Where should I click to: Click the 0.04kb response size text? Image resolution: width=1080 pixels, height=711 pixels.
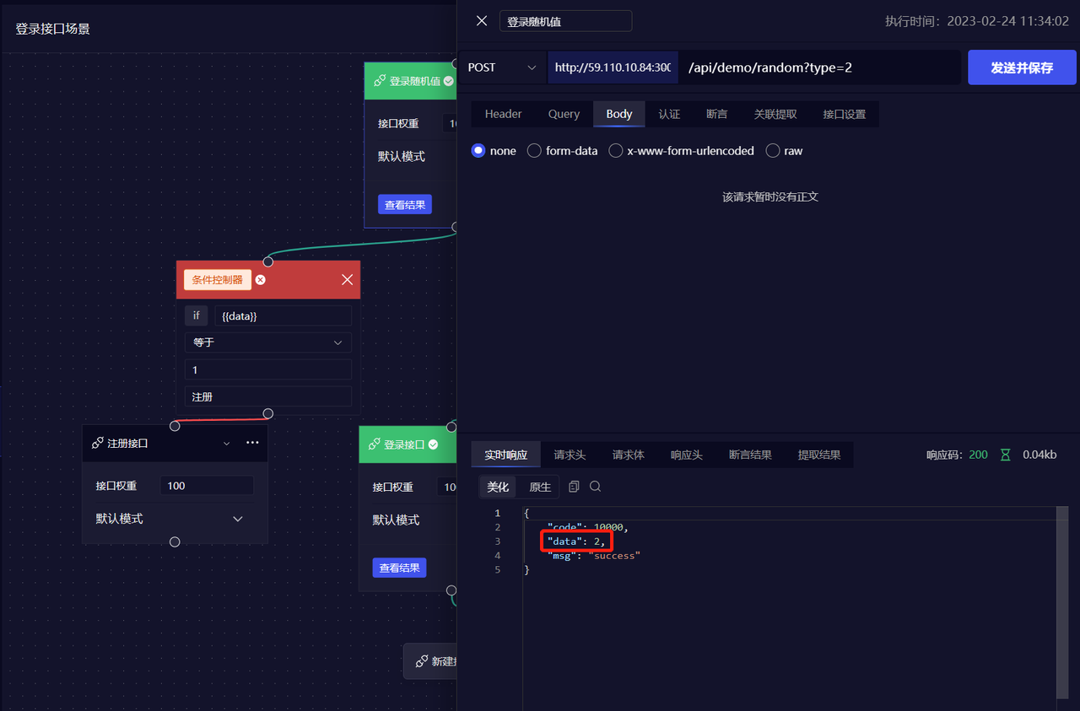1039,455
